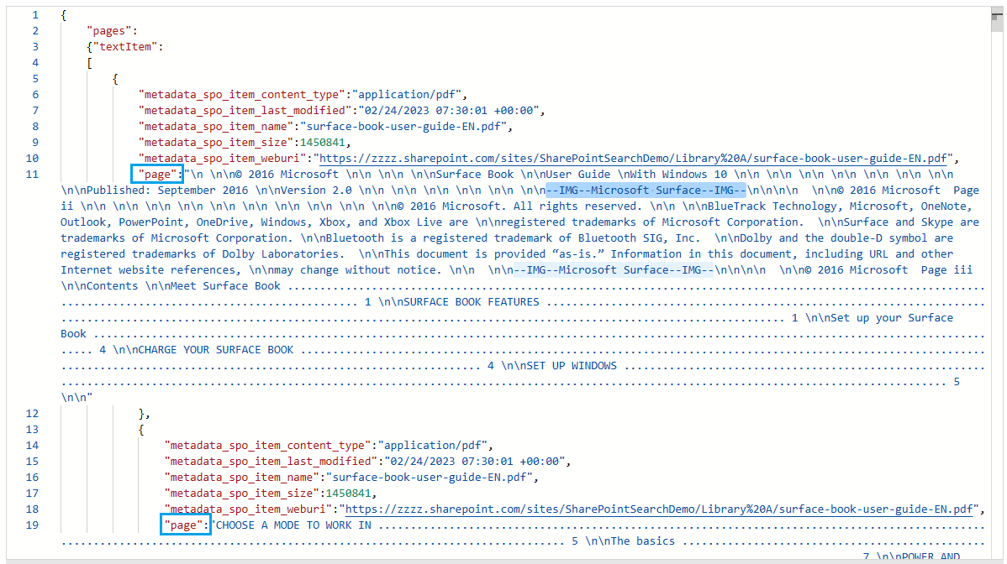Select line number 11 in the gutter

tap(32, 175)
